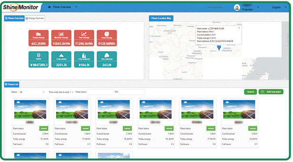Click the SO2 reduced cloud tile

point(107,59)
